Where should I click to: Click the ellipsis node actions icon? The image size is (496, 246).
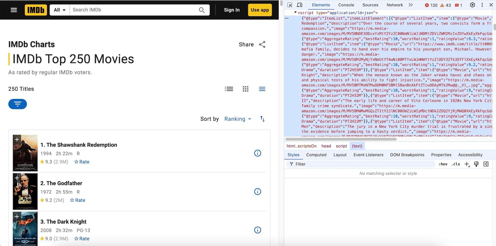click(x=287, y=18)
